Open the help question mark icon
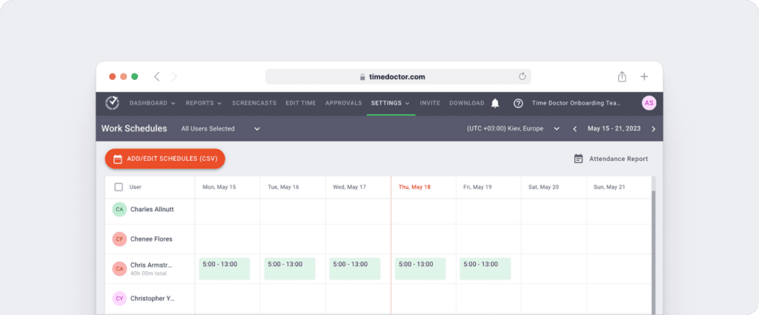The width and height of the screenshot is (759, 315). click(x=518, y=103)
